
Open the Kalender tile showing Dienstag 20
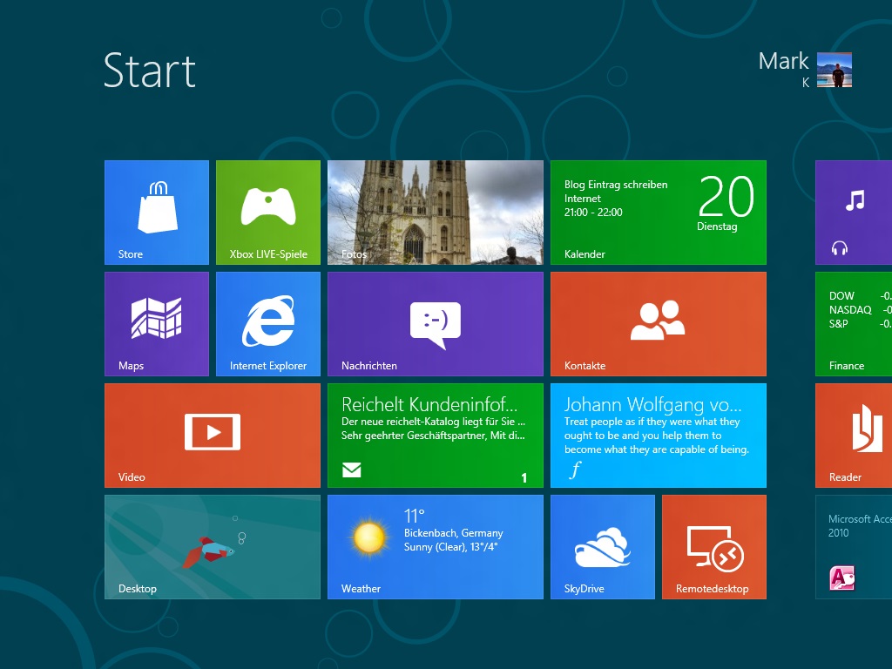point(659,213)
